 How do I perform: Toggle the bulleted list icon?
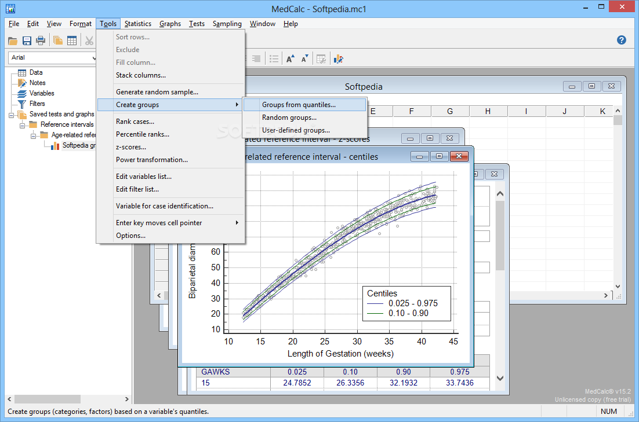pos(274,59)
